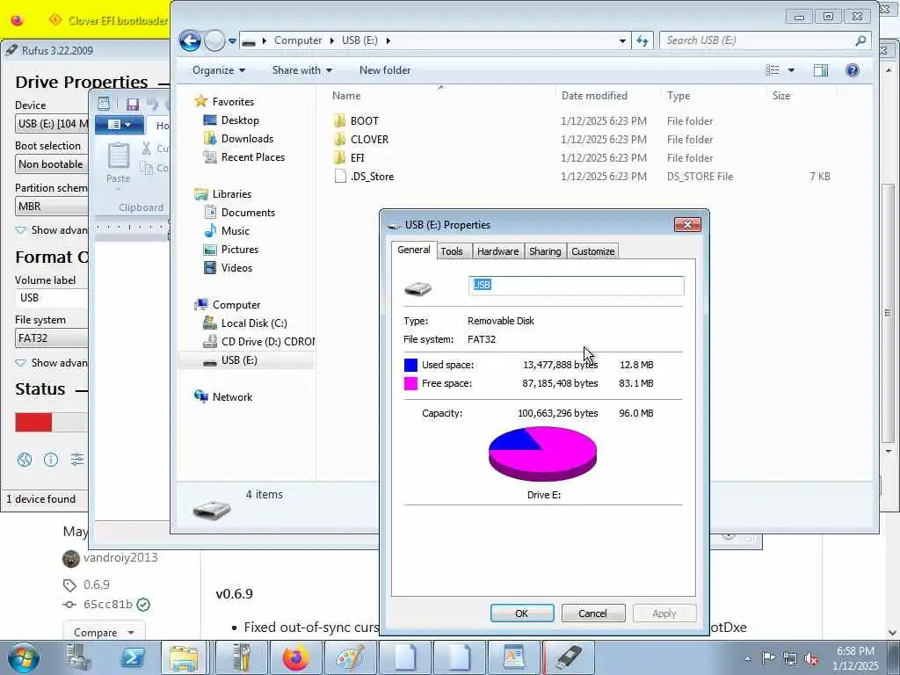This screenshot has height=675, width=900.
Task: Select CD Drive (D:) in navigation pane
Action: pyautogui.click(x=267, y=342)
